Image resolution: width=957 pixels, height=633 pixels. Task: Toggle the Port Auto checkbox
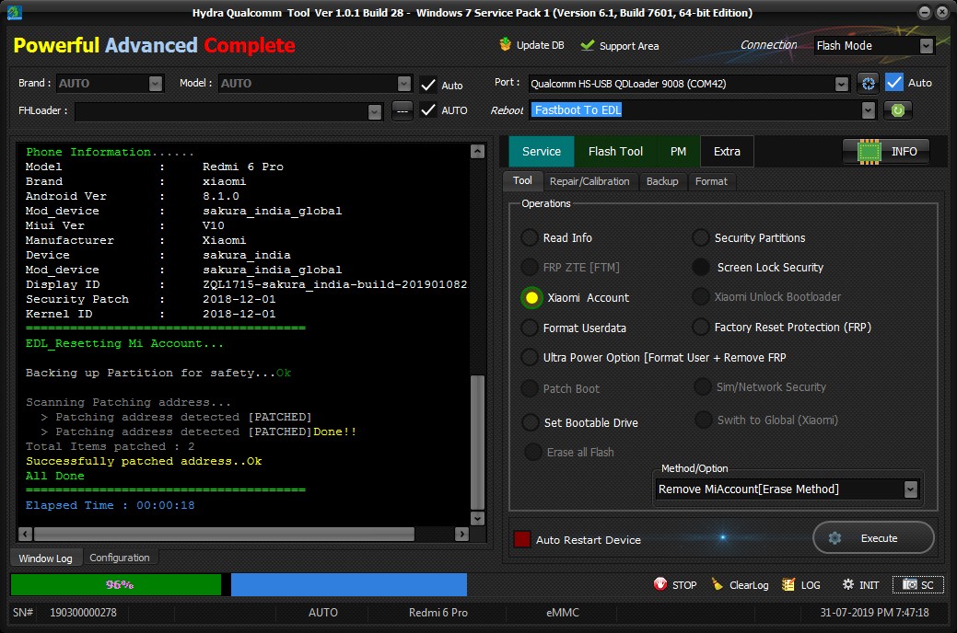click(894, 82)
